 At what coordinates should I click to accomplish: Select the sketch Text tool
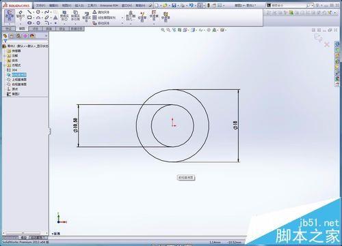[x=55, y=17]
